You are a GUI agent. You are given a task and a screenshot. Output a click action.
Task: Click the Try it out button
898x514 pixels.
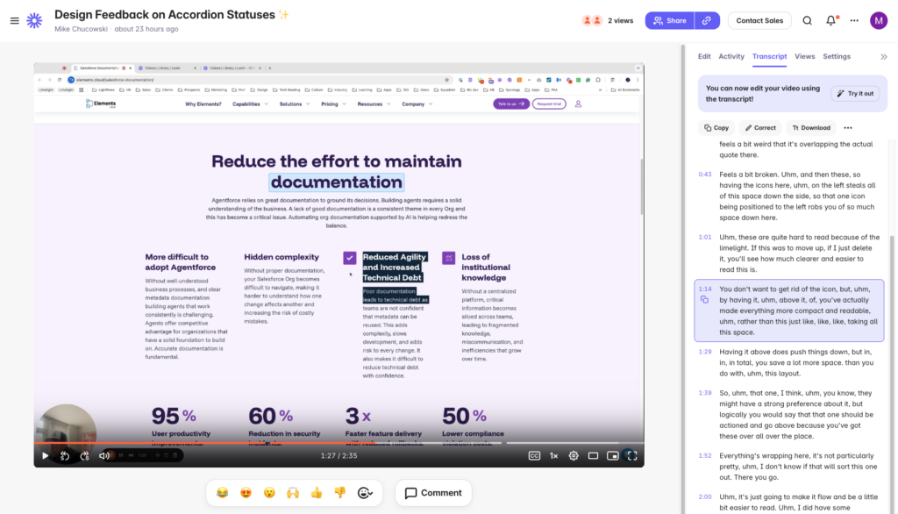(x=855, y=93)
